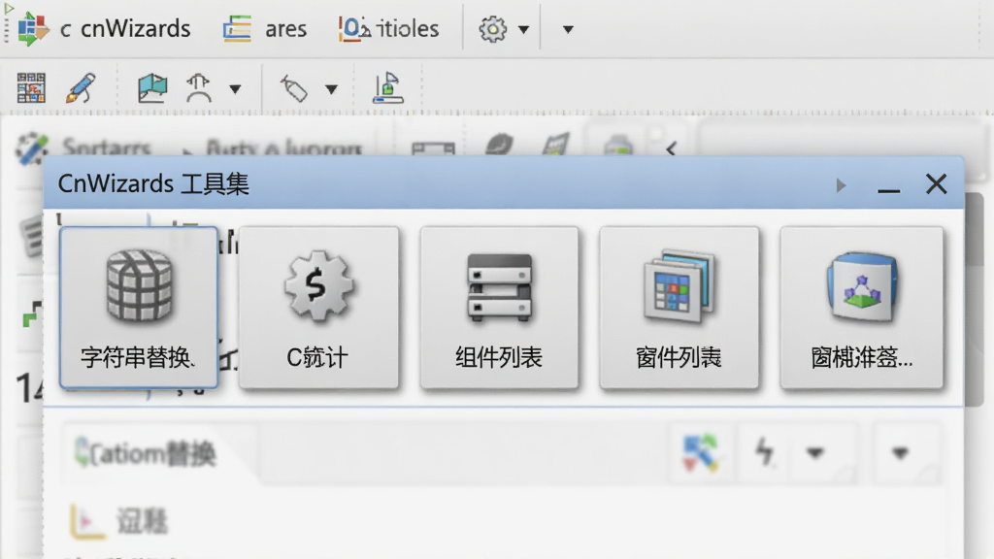Viewport: 994px width, 559px height.
Task: Click the stacked lines ares icon
Action: pyautogui.click(x=237, y=29)
